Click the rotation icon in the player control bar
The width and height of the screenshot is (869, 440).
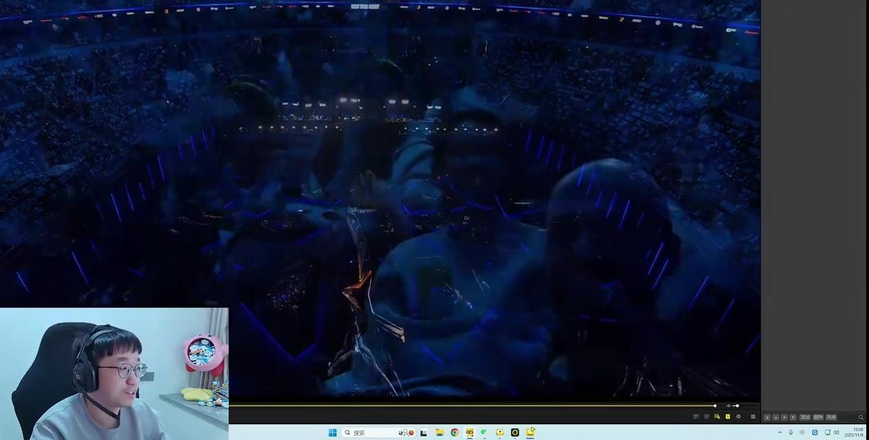(696, 416)
